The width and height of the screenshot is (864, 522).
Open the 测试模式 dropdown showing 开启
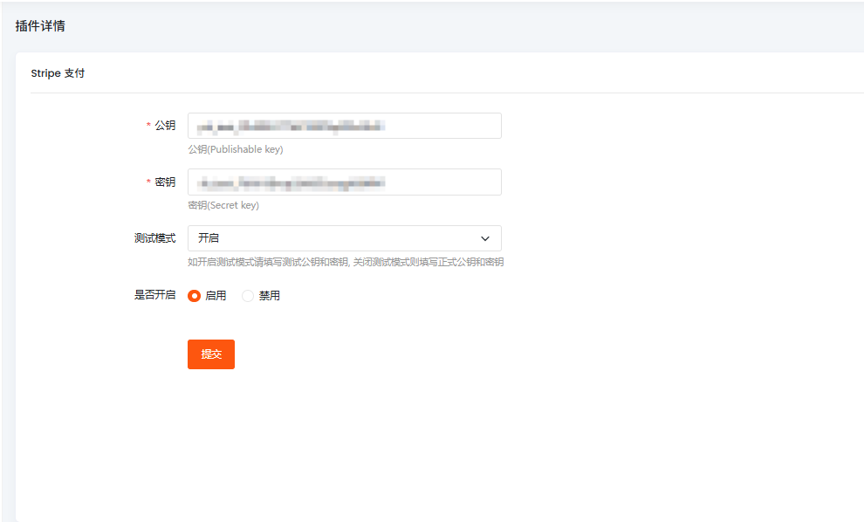click(x=345, y=238)
